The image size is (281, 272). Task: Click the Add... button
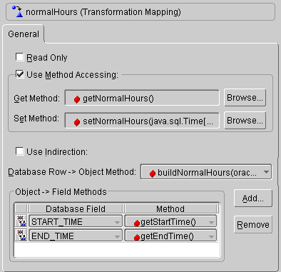pyautogui.click(x=253, y=198)
